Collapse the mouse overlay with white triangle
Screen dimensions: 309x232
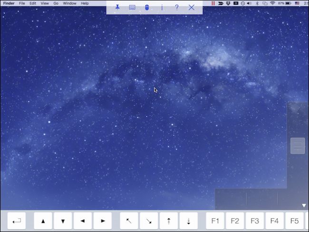pyautogui.click(x=304, y=205)
